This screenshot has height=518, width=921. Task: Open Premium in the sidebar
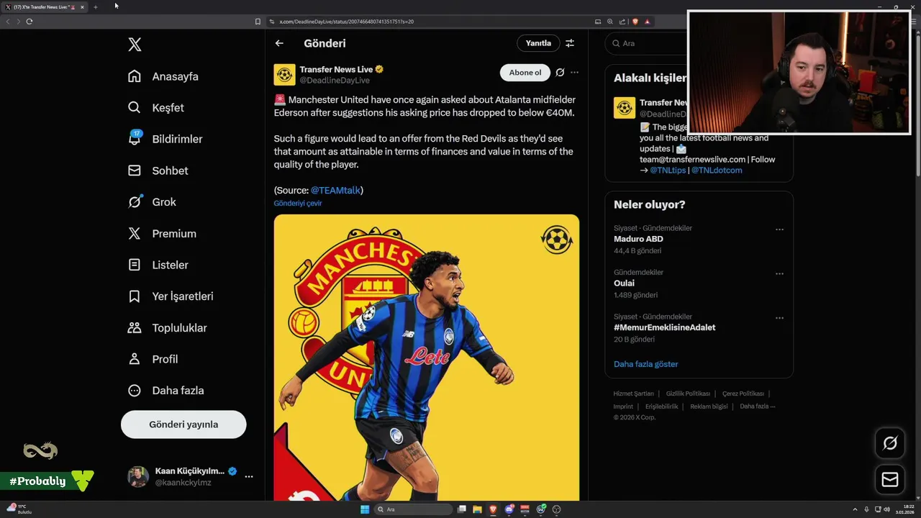coord(162,234)
